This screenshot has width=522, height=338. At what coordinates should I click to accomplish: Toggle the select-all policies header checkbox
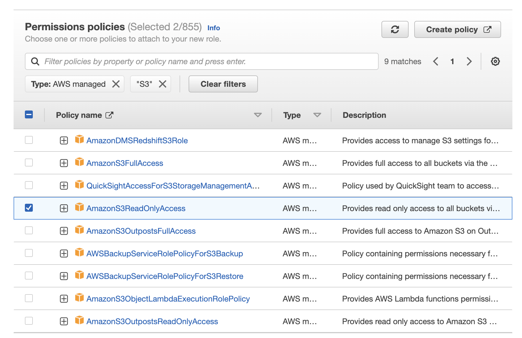click(x=29, y=114)
